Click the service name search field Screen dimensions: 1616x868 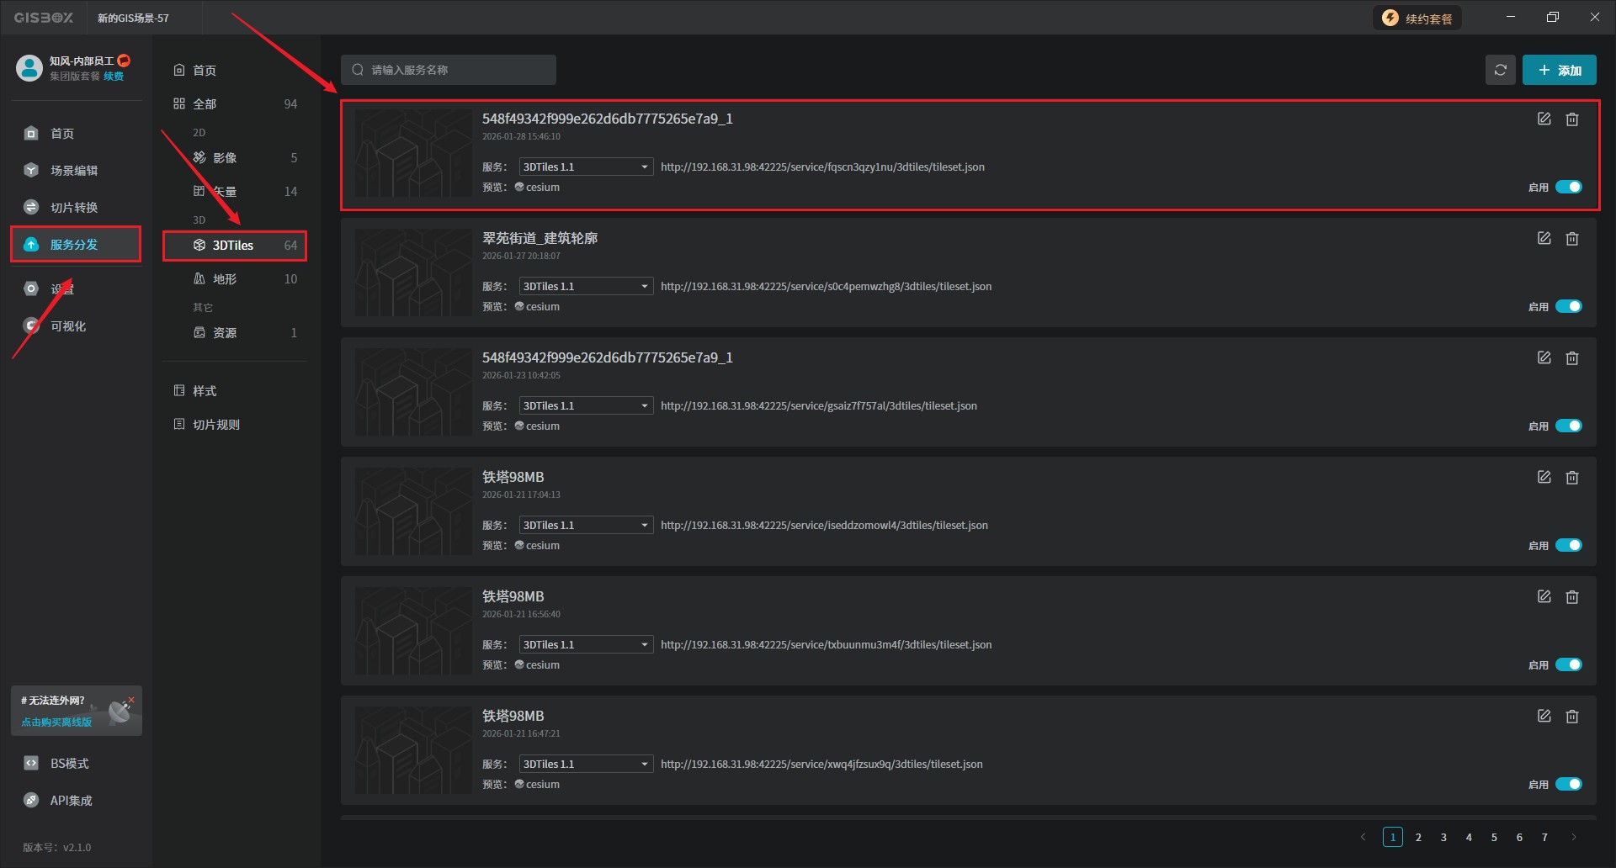click(449, 70)
